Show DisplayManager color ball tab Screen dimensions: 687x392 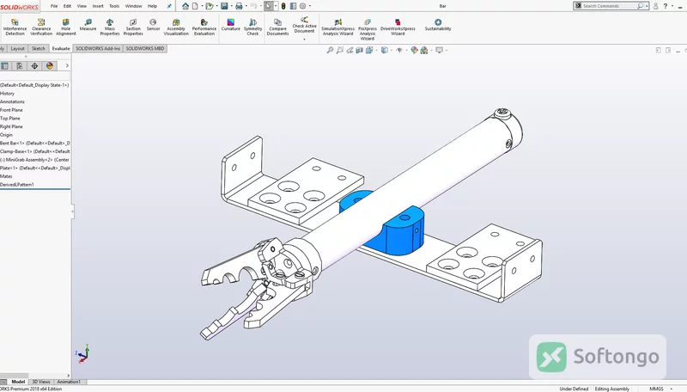click(x=50, y=66)
